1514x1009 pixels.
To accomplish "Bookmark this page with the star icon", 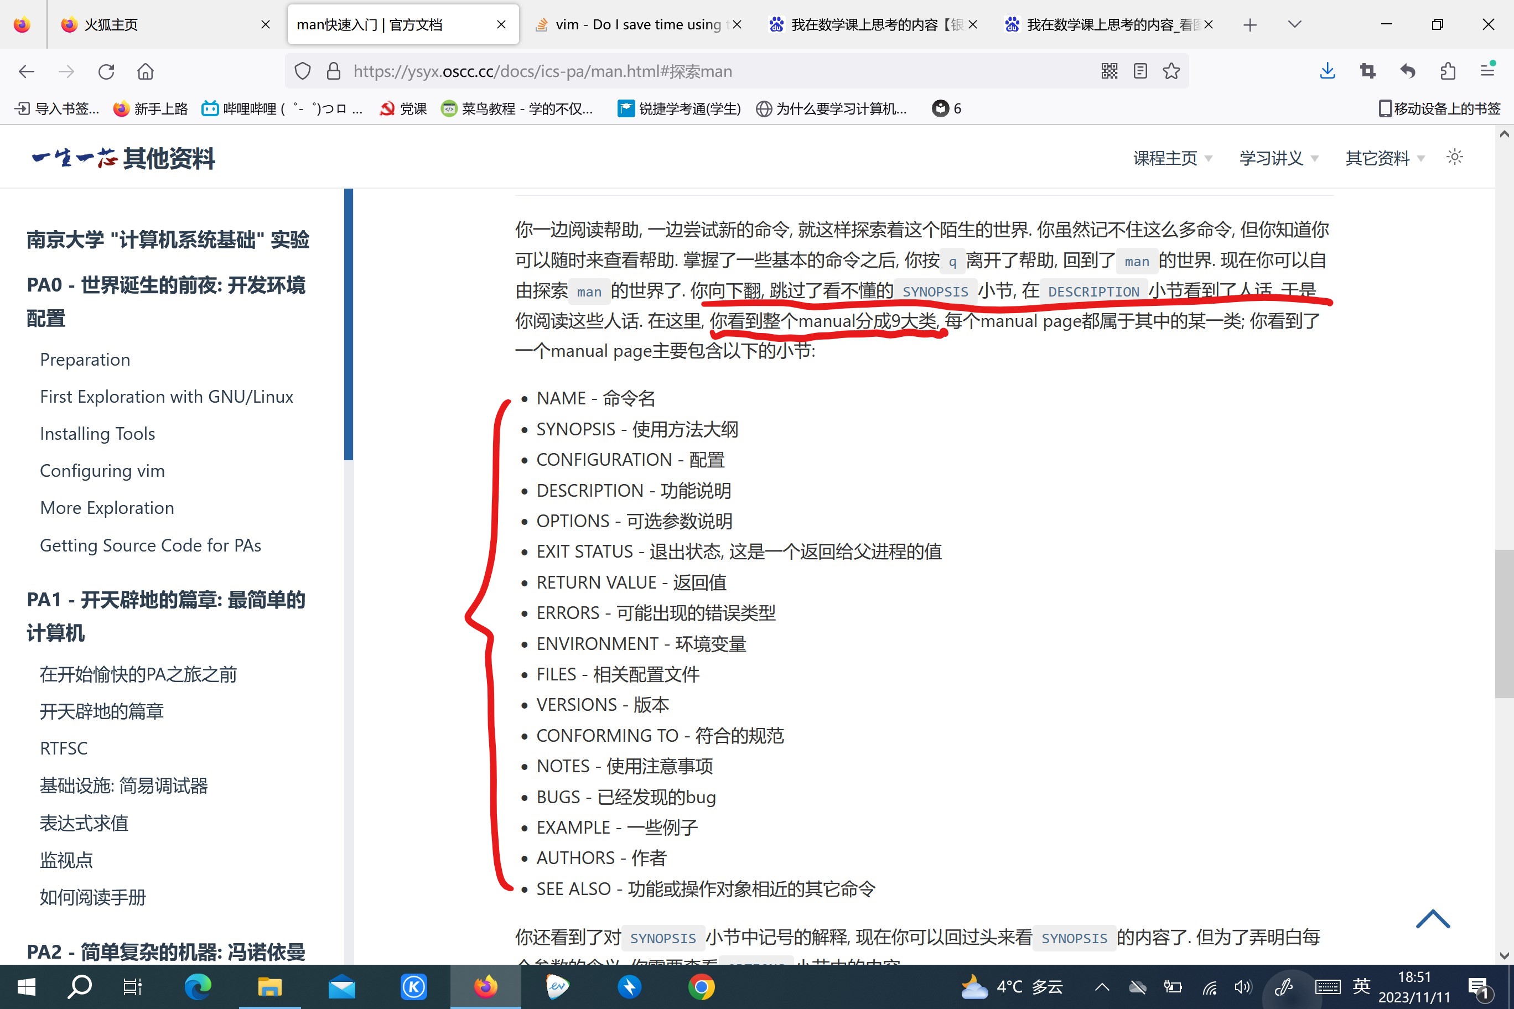I will (x=1171, y=71).
